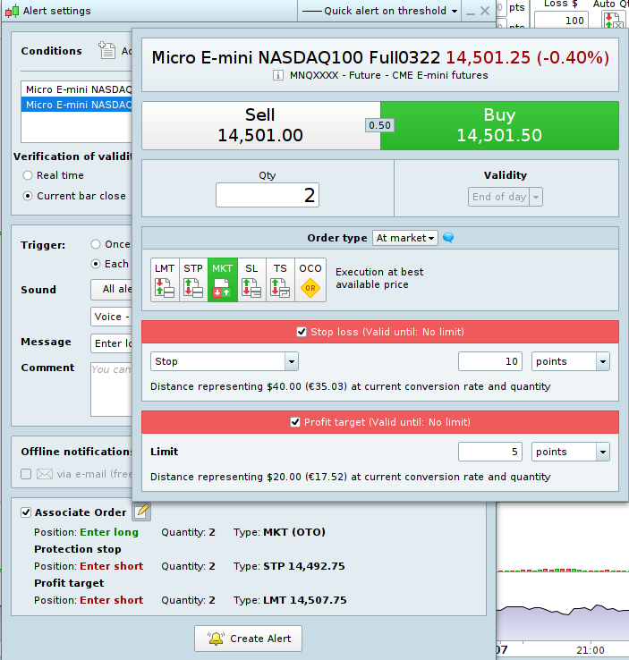Click the Buy 14,501.50 button
Screen dimensions: 629x660
pos(500,125)
